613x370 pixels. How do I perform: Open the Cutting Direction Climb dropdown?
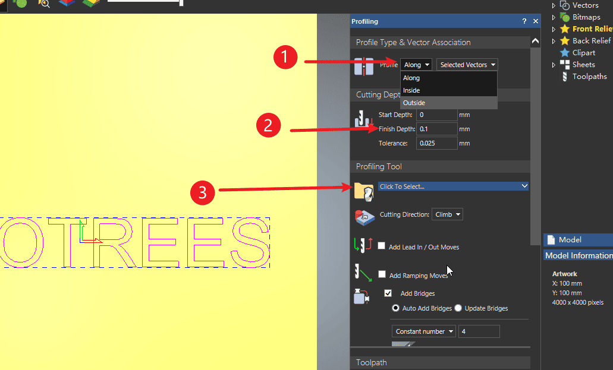pos(448,214)
